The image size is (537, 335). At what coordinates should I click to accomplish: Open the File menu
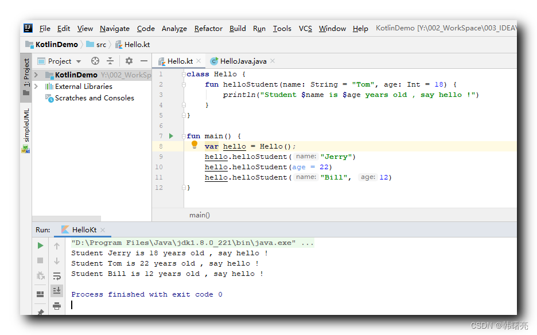point(45,29)
